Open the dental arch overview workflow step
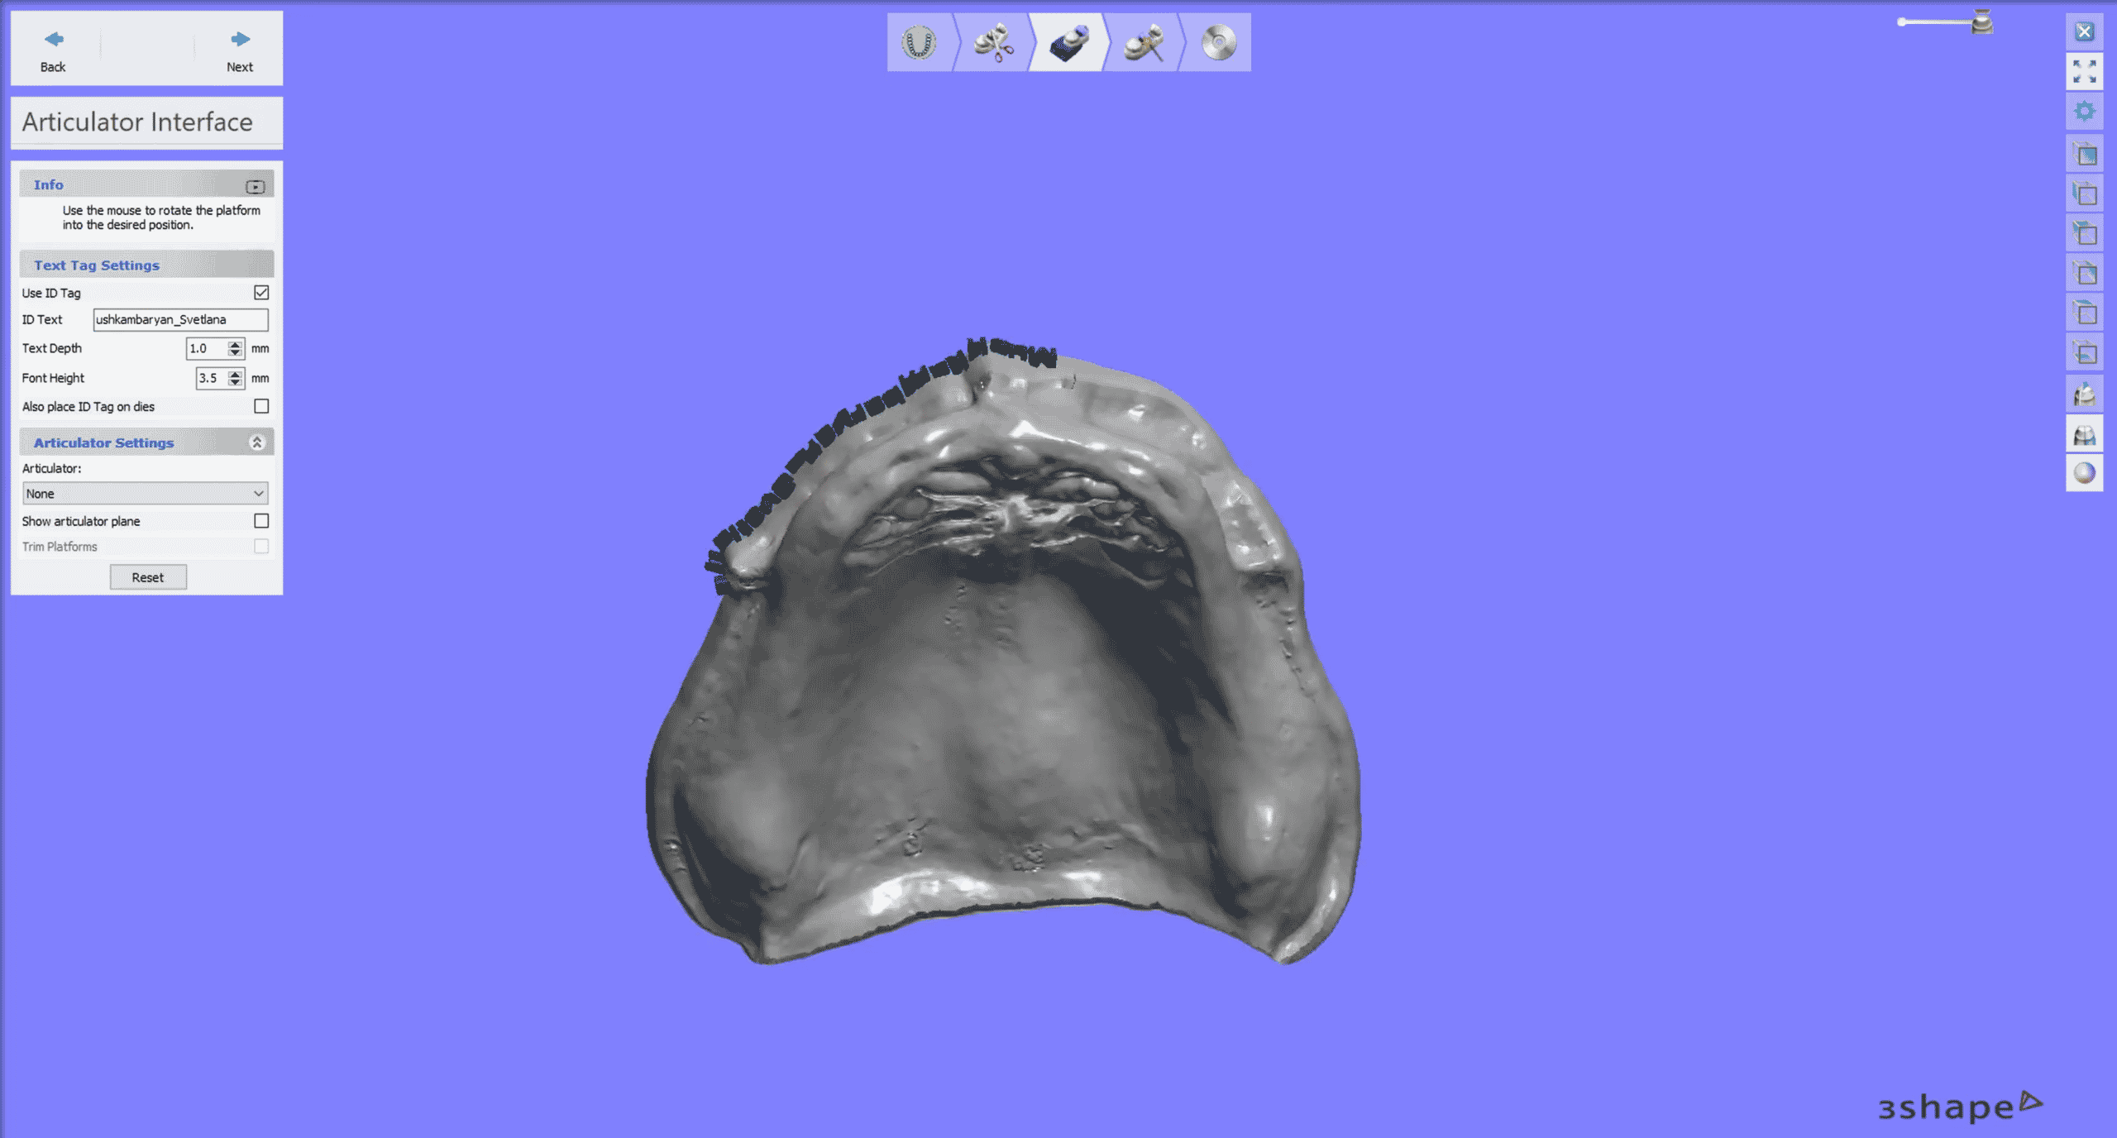 (x=919, y=42)
